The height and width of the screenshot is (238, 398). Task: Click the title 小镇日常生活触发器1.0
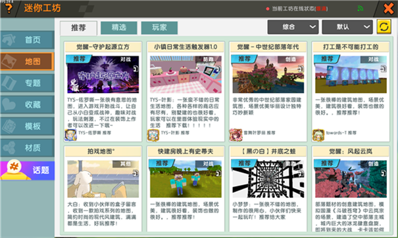pyautogui.click(x=186, y=47)
